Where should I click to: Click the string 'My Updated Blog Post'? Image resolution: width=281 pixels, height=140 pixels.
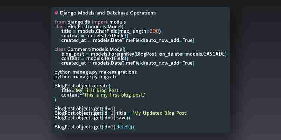[160, 113]
